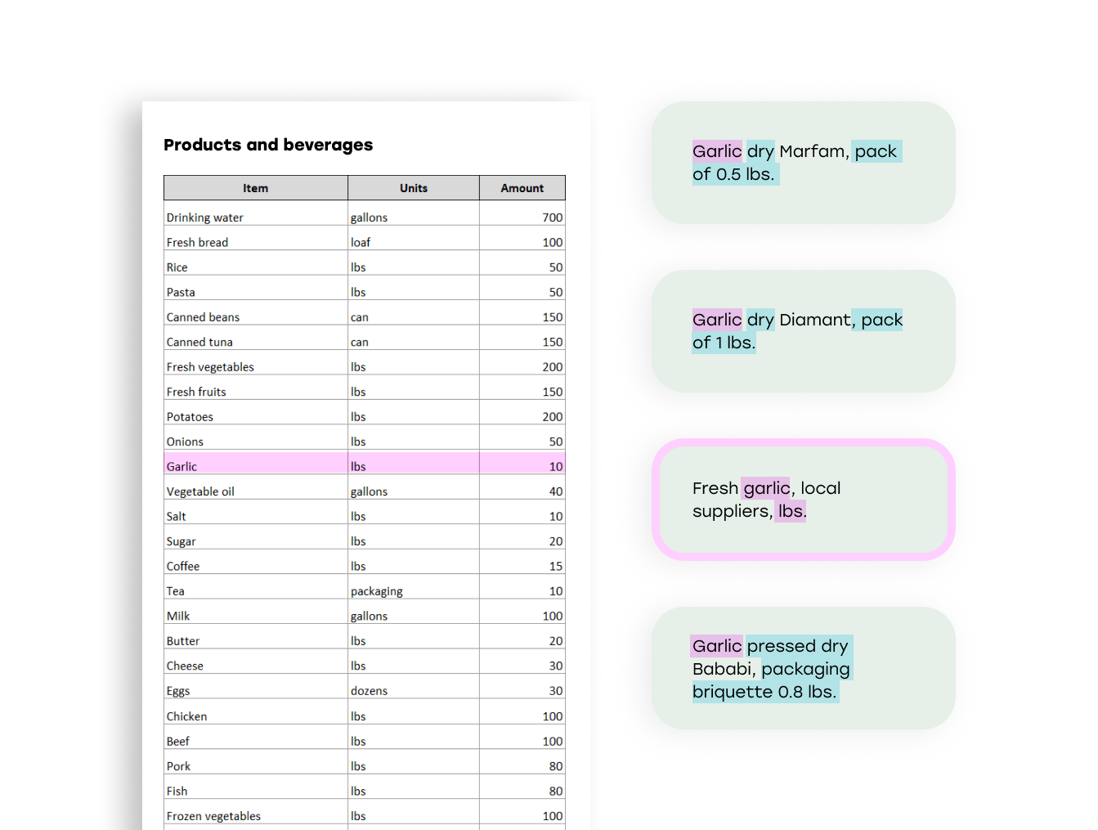Select the 'Canned tuna' cell

[256, 339]
